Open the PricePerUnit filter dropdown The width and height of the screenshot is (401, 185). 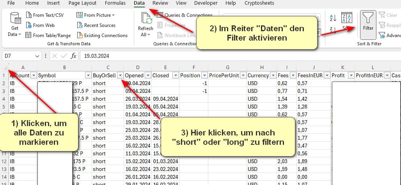(x=243, y=75)
